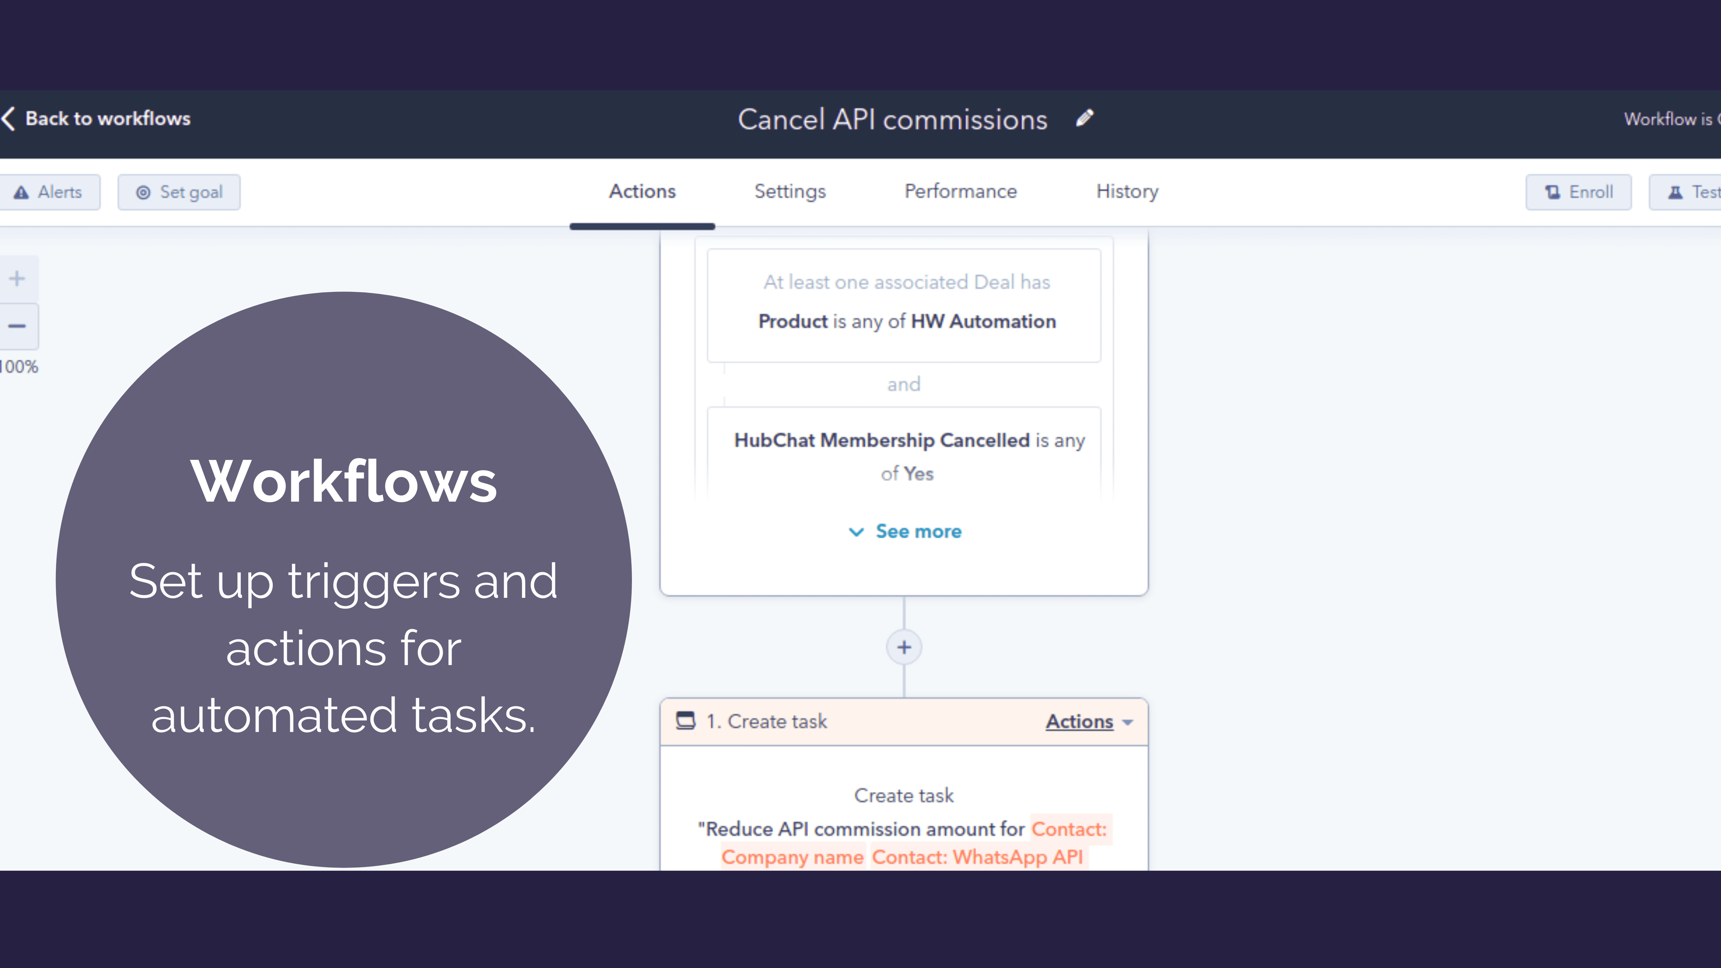This screenshot has height=968, width=1721.
Task: Switch to the Settings tab
Action: coord(790,192)
